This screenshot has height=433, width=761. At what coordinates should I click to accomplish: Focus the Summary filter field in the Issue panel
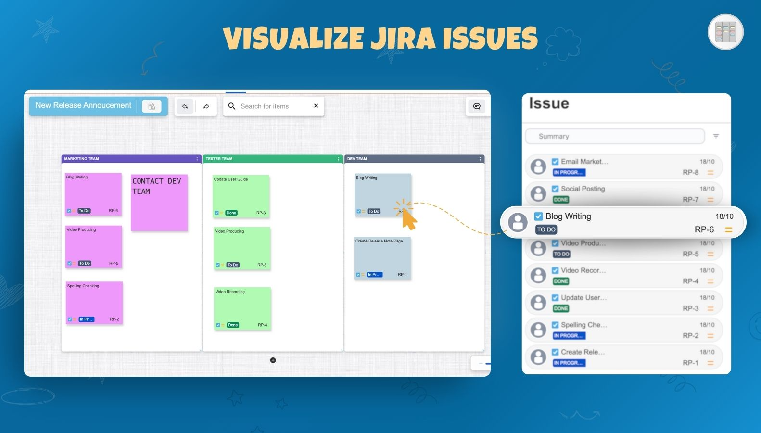(x=615, y=136)
